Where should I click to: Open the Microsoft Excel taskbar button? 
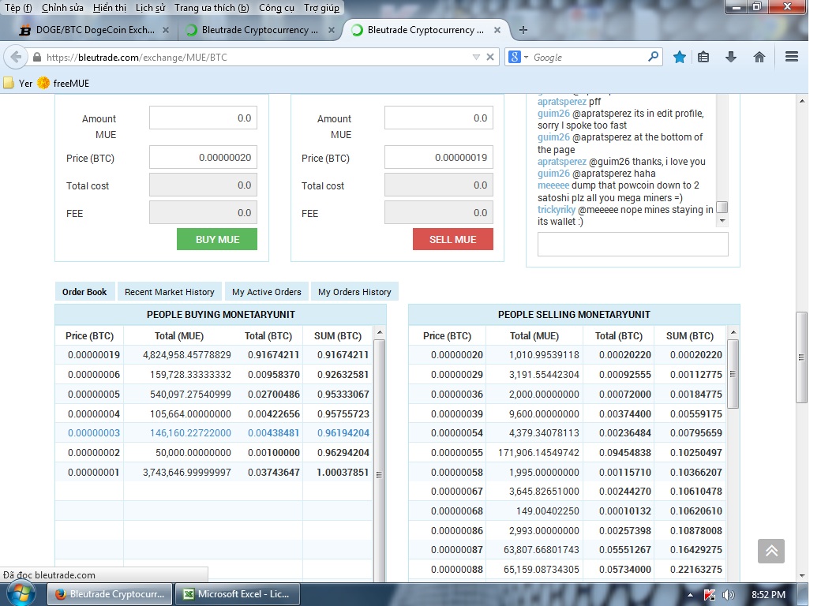[237, 593]
